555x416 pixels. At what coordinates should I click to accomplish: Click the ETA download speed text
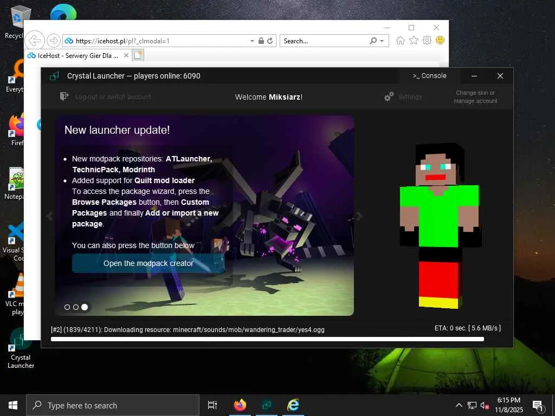468,328
